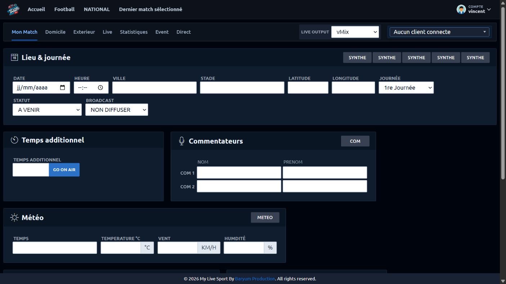Viewport: 506px width, 284px height.
Task: Click the scrollbar up arrow
Action: 503,3
